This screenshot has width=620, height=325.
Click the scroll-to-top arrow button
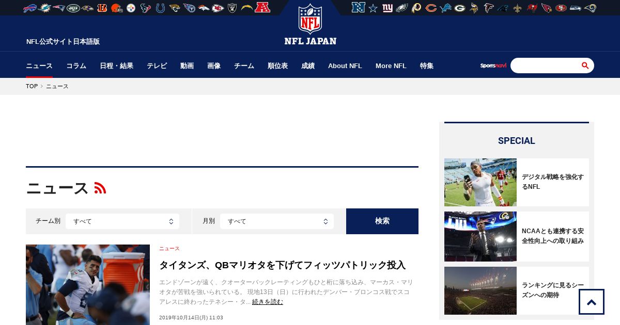tap(592, 302)
